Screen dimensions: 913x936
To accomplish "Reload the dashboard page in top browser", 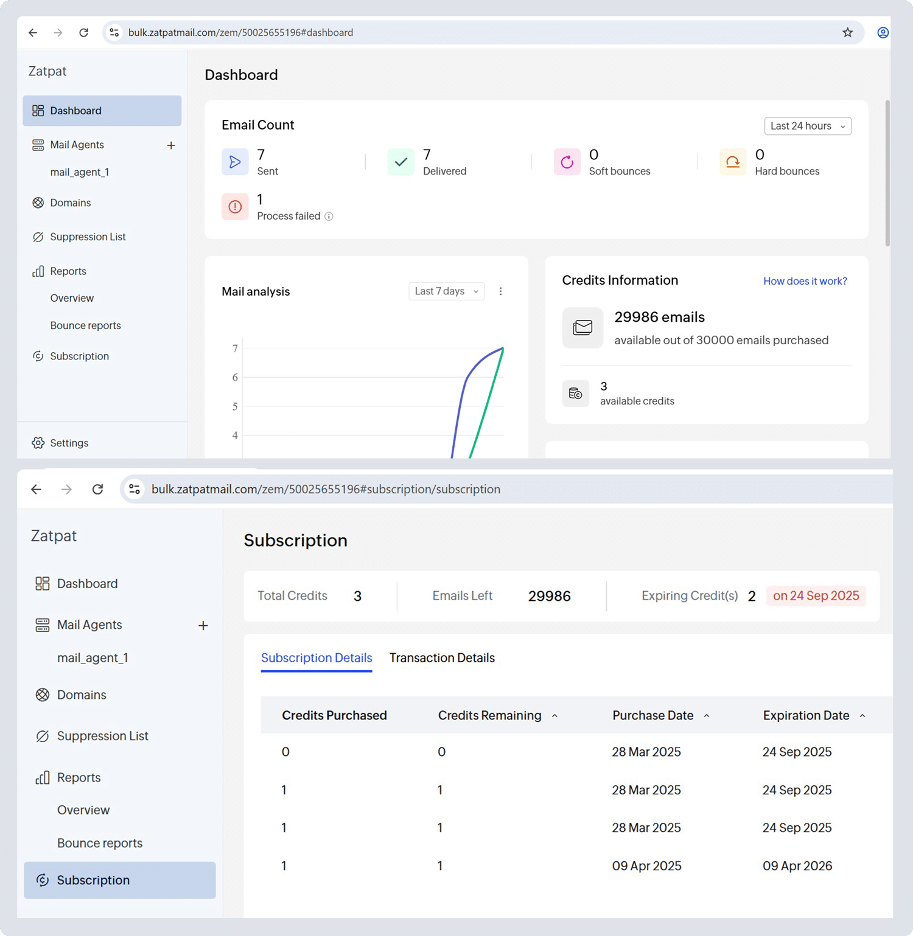I will (x=84, y=33).
